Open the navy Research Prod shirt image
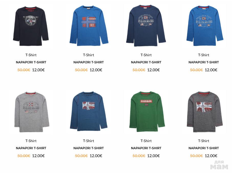 click(146, 26)
